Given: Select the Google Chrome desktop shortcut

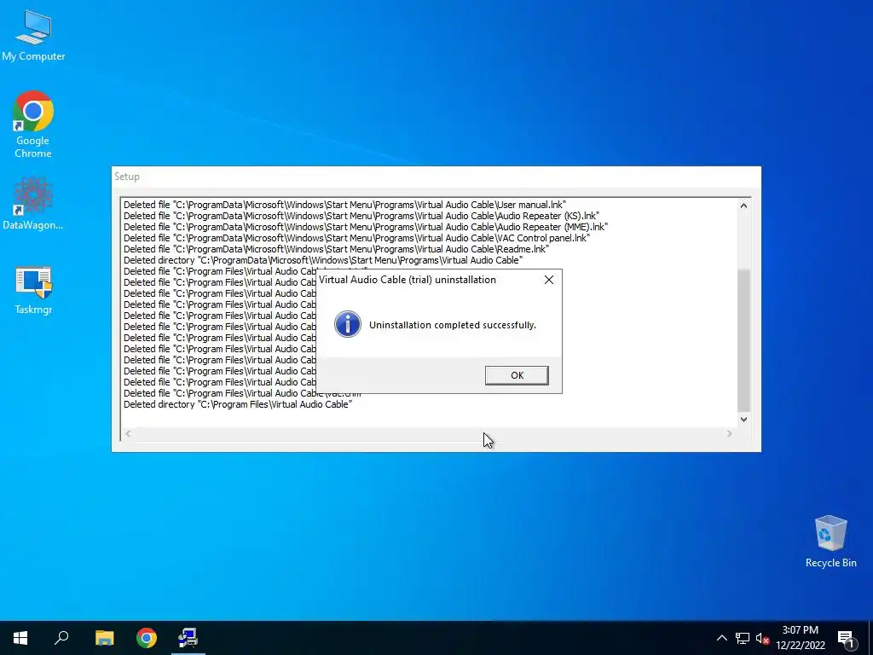Looking at the screenshot, I should point(33,125).
